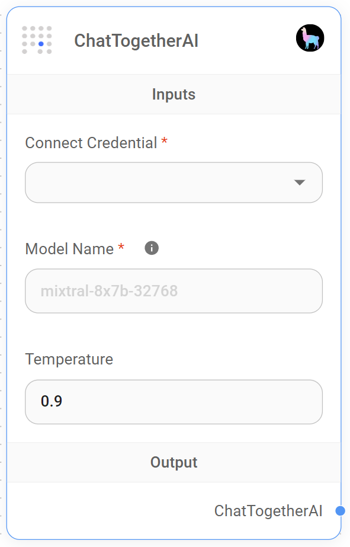This screenshot has height=547, width=350.
Task: Click the blue output connection dot
Action: pyautogui.click(x=341, y=510)
